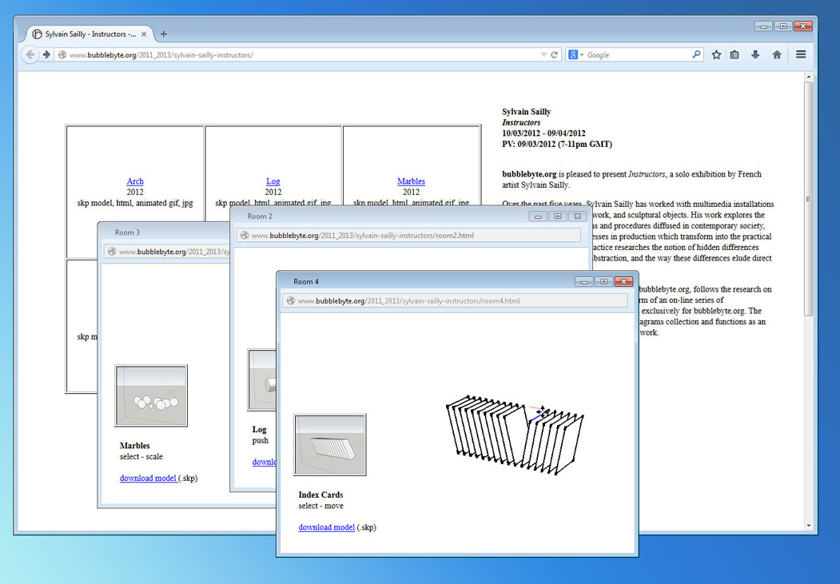The width and height of the screenshot is (840, 584).
Task: Click download model link in Room 3 window
Action: point(148,478)
